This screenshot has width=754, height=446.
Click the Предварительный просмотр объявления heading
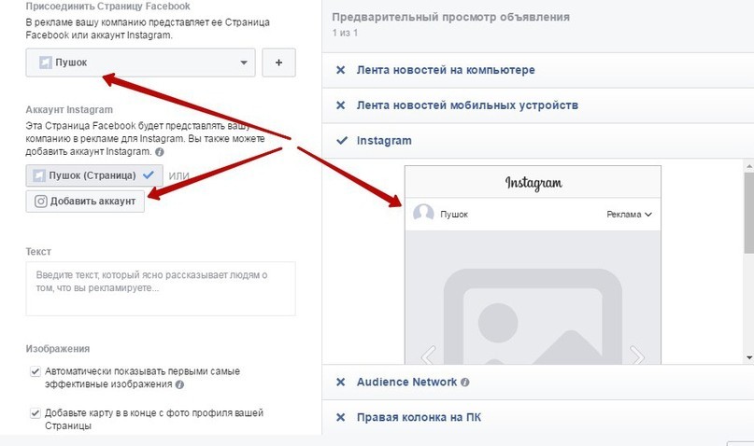point(450,18)
